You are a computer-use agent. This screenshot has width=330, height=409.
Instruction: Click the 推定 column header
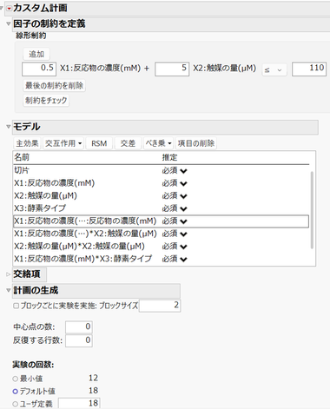pyautogui.click(x=169, y=157)
